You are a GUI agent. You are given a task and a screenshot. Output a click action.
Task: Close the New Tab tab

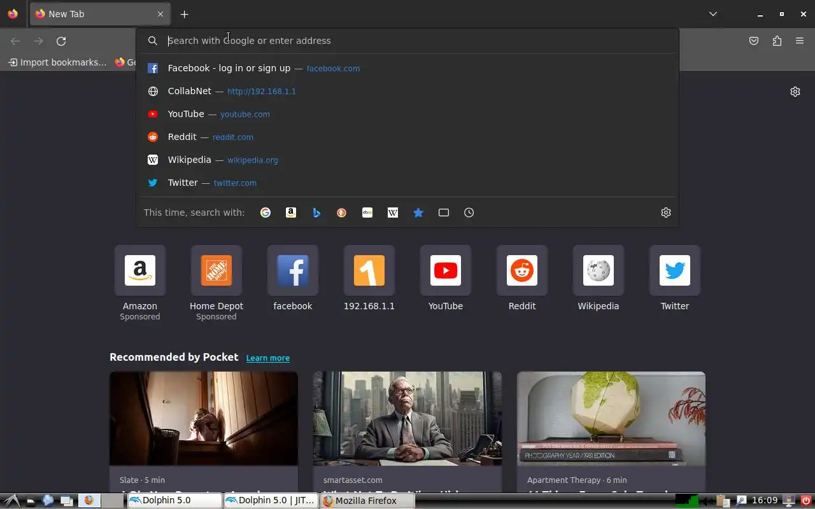coord(160,14)
